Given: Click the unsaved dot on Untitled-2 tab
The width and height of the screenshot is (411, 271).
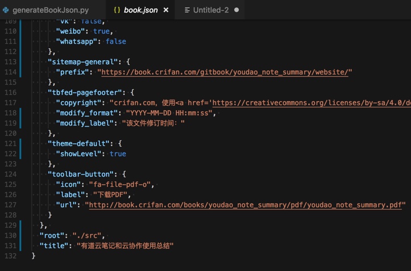Looking at the screenshot, I should pyautogui.click(x=237, y=10).
